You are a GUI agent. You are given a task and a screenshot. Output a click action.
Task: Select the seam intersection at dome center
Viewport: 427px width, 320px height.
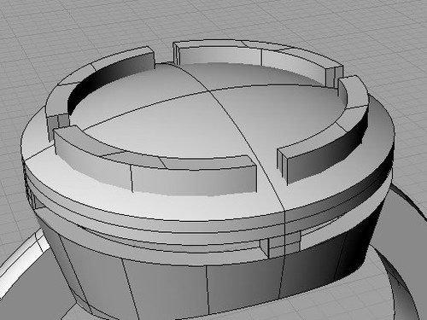210,91
